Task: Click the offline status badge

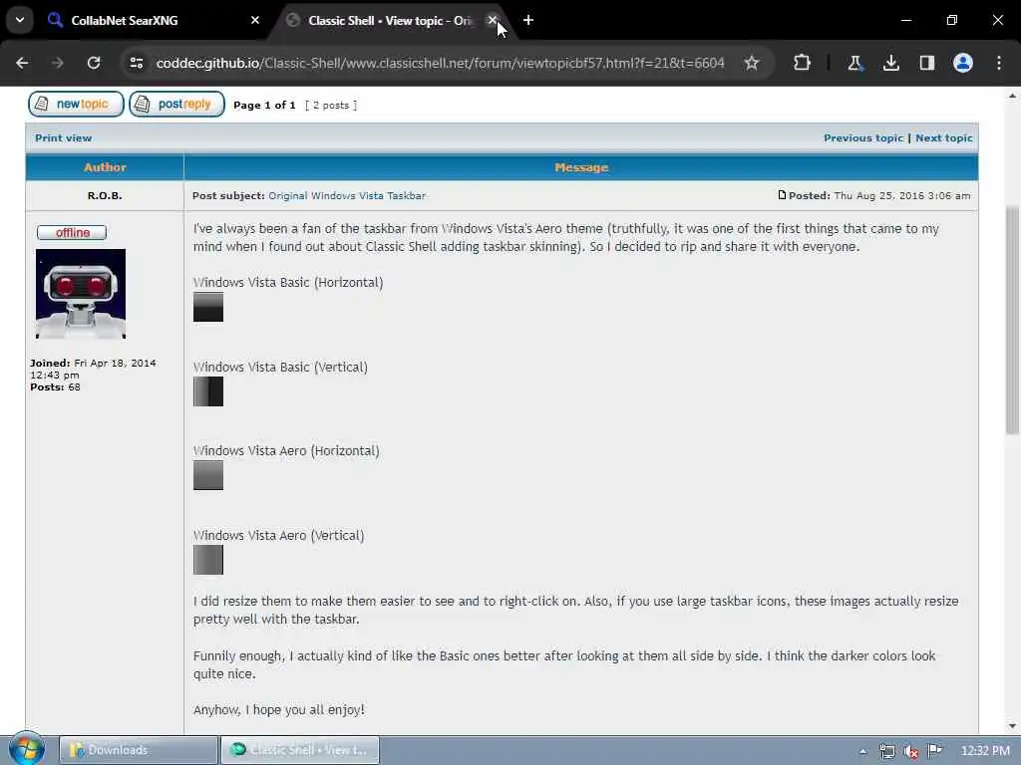Action: [72, 233]
